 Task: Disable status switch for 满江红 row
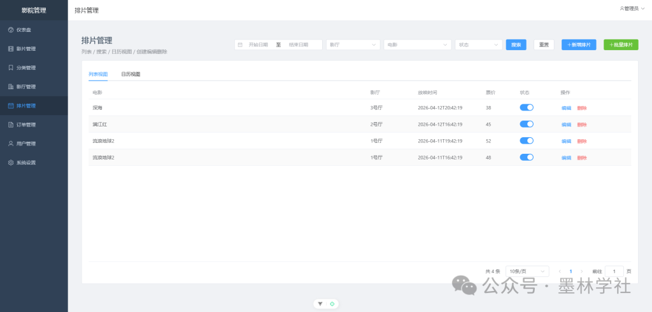[x=527, y=125]
